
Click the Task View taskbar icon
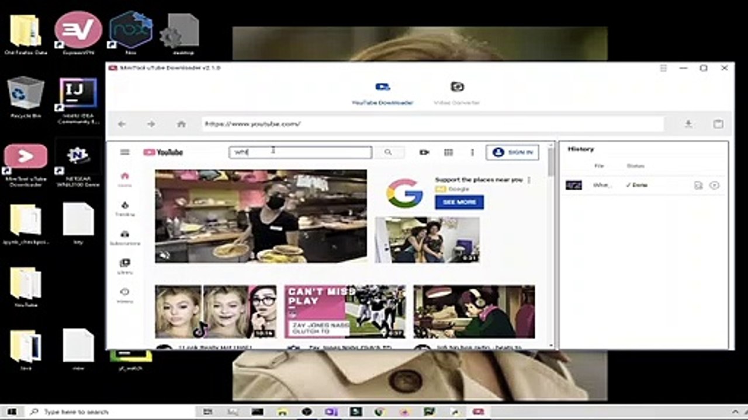tap(207, 412)
